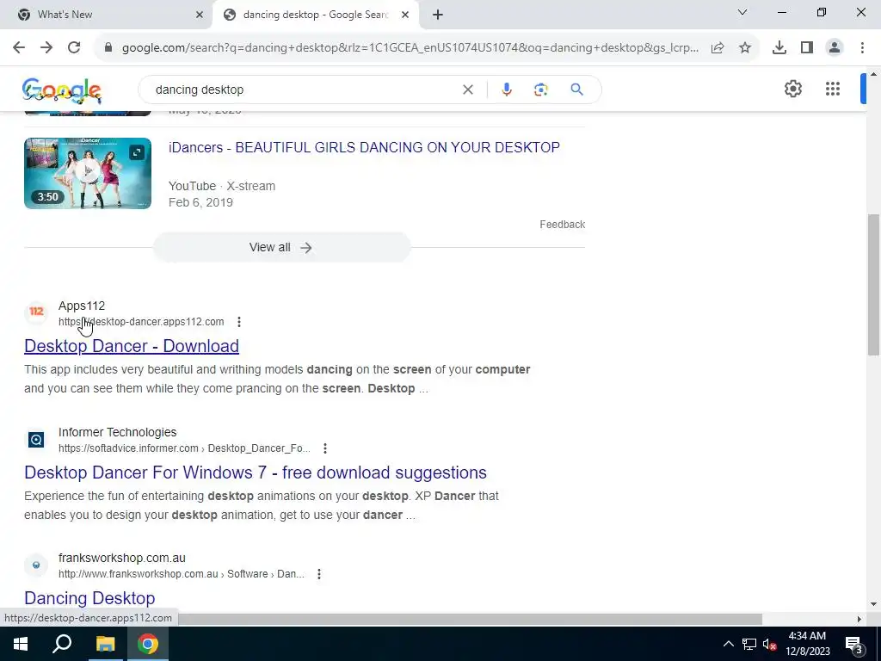This screenshot has width=881, height=661.
Task: Click the blue search magnifier icon
Action: 577,90
